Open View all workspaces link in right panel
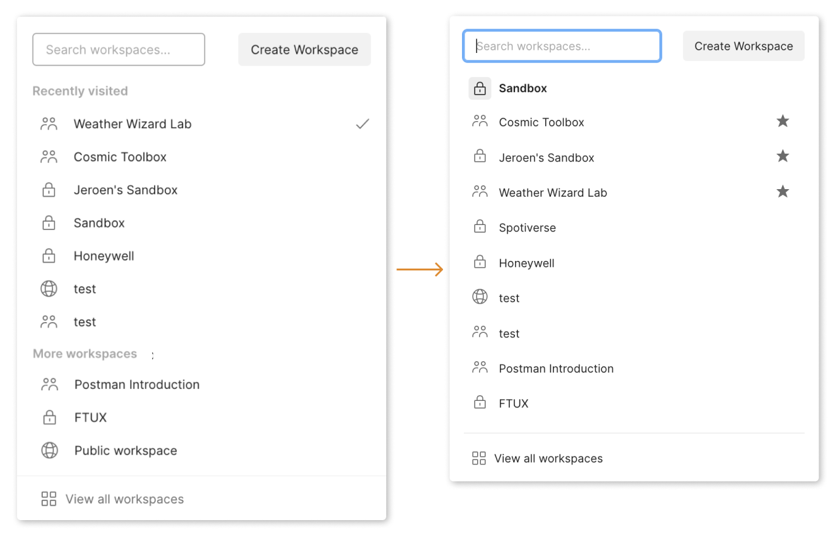 pyautogui.click(x=548, y=458)
